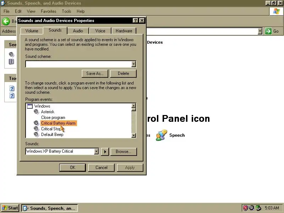Screen dimensions: 284x213
Task: Select the Sounds tab
Action: tap(55, 30)
